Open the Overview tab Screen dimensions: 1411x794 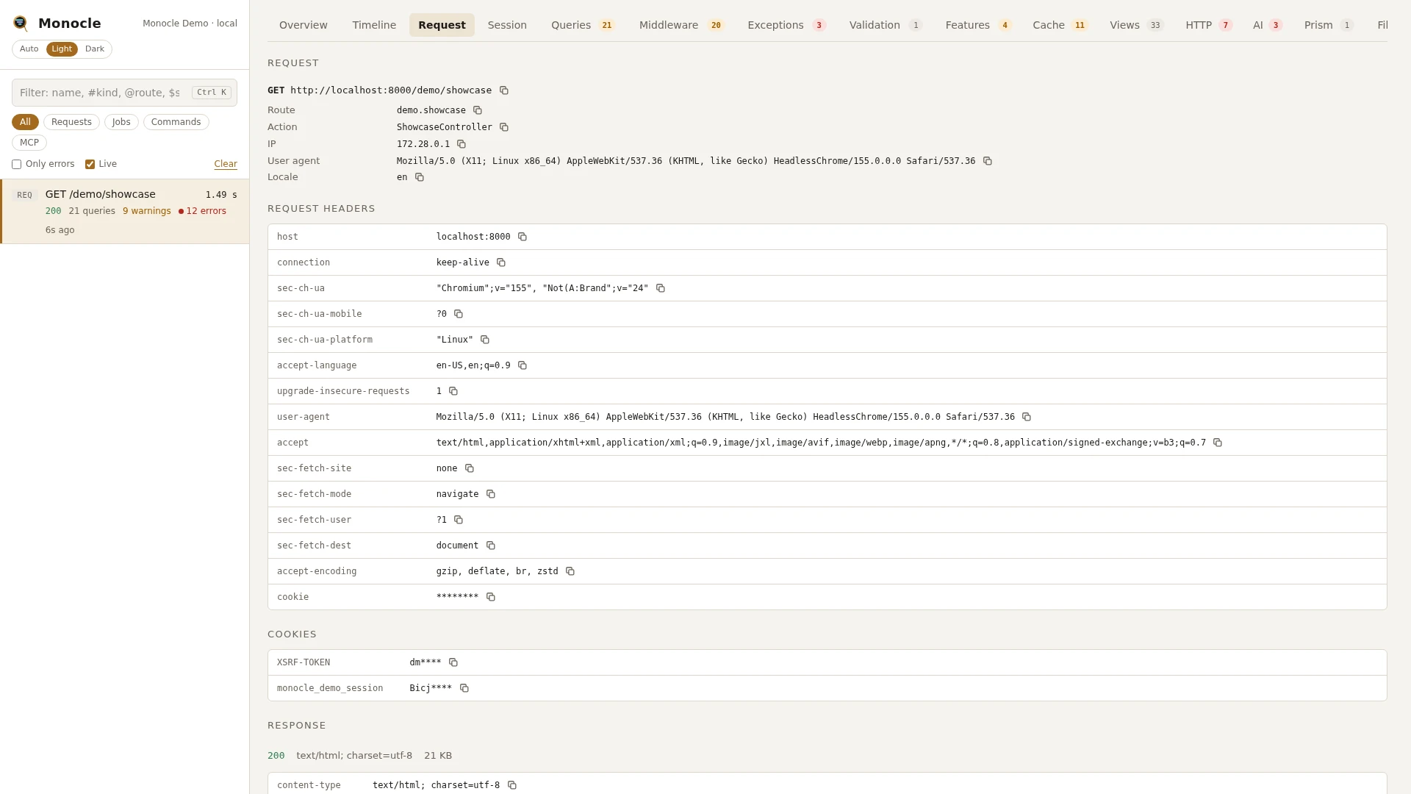click(304, 25)
